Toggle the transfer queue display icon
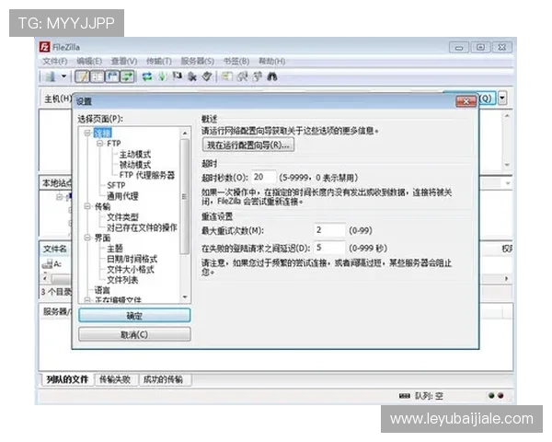Screen dimensions: 552x442 click(128, 76)
